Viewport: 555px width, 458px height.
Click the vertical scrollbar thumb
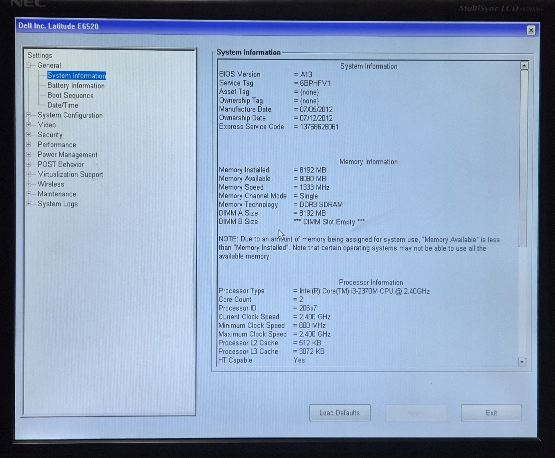coord(523,159)
